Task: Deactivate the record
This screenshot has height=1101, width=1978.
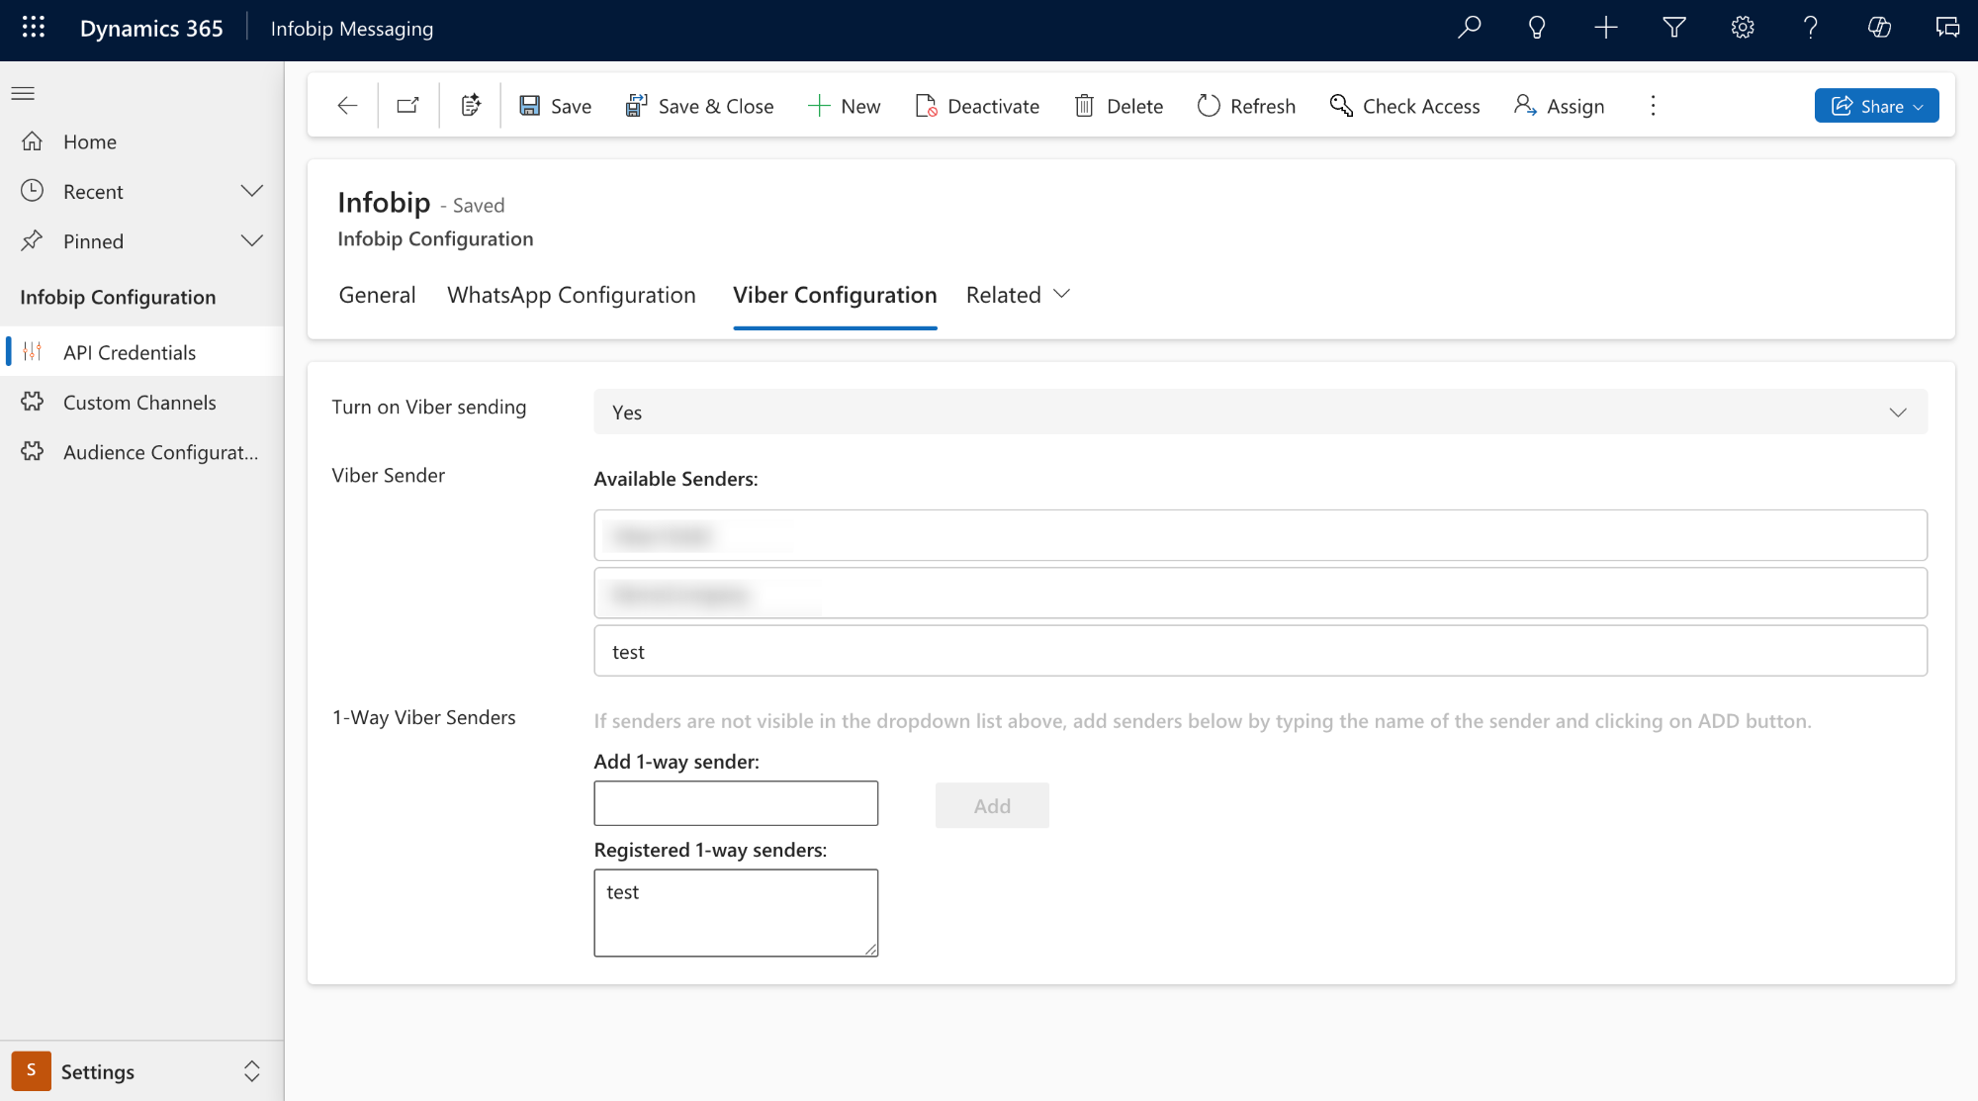Action: (x=977, y=106)
